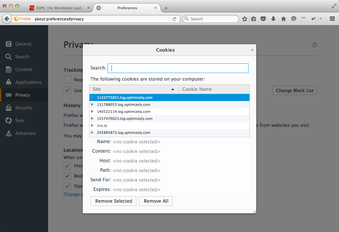Image resolution: width=339 pixels, height=232 pixels.
Task: Click the Pocket icon in toolbar
Action: pyautogui.click(x=263, y=19)
